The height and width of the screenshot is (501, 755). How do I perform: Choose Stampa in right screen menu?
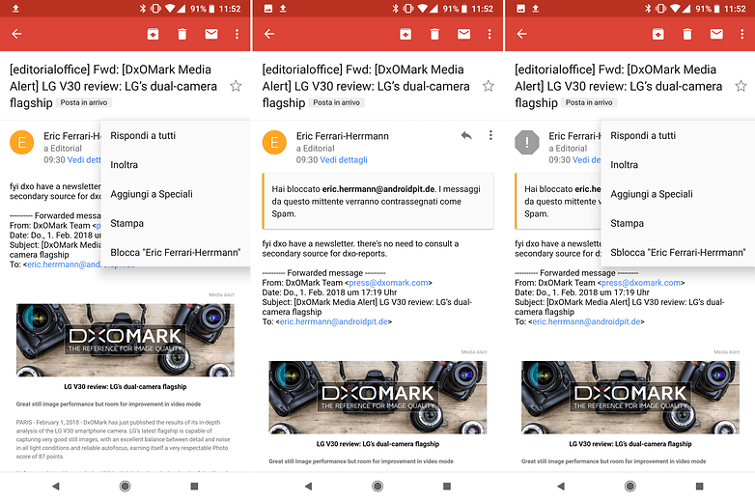coord(678,223)
